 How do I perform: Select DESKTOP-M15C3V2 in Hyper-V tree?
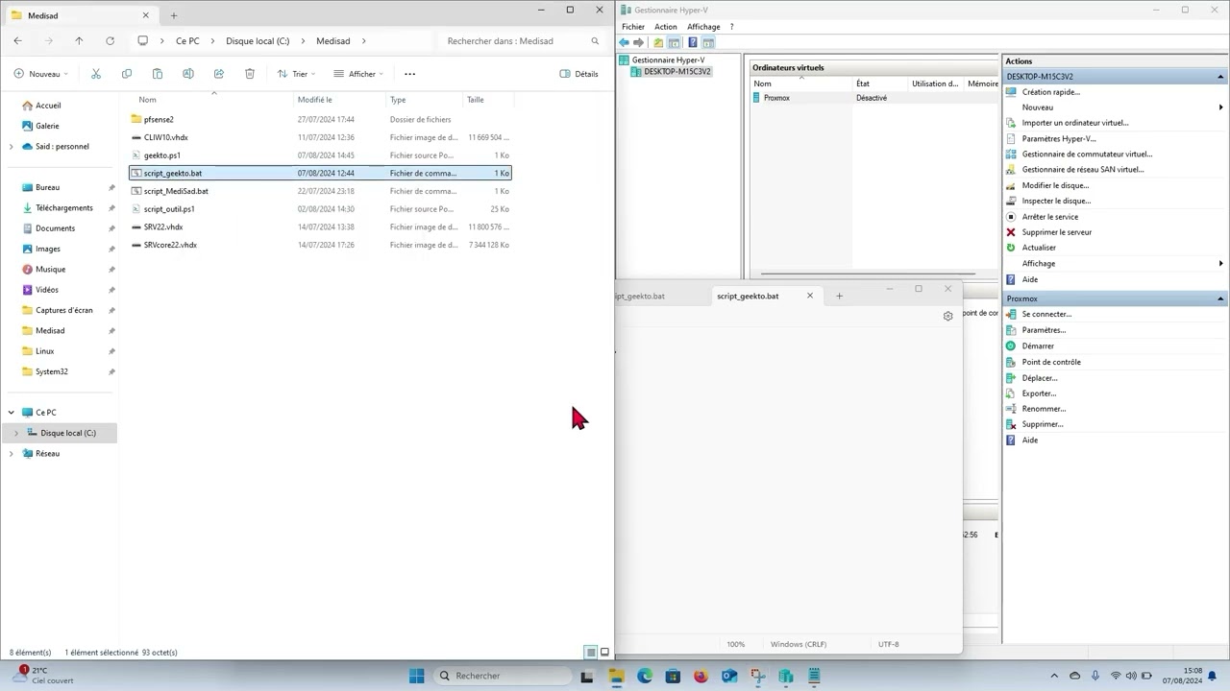(x=676, y=72)
